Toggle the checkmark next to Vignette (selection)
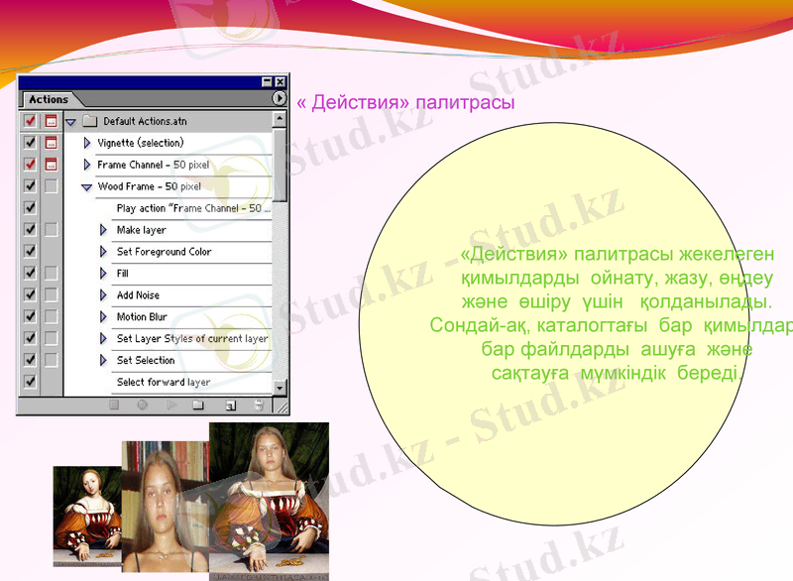 [30, 142]
